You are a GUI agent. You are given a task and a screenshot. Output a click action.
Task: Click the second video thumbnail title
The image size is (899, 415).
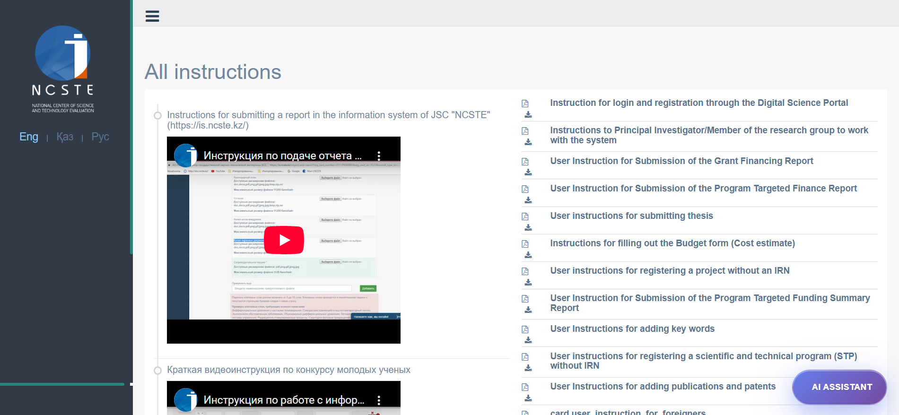284,400
